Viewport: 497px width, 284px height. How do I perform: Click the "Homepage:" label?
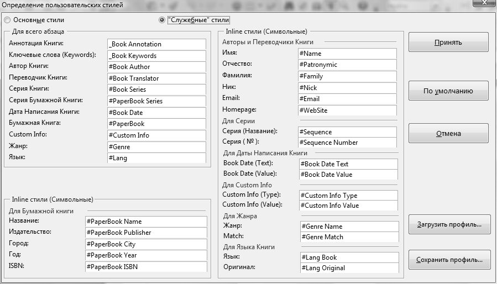point(239,109)
